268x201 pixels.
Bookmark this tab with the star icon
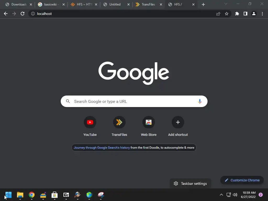tap(227, 14)
